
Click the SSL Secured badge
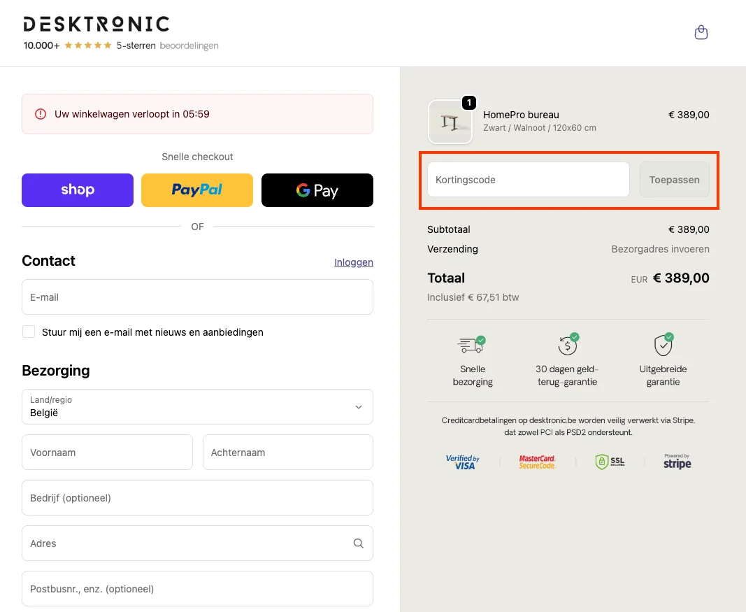tap(609, 462)
